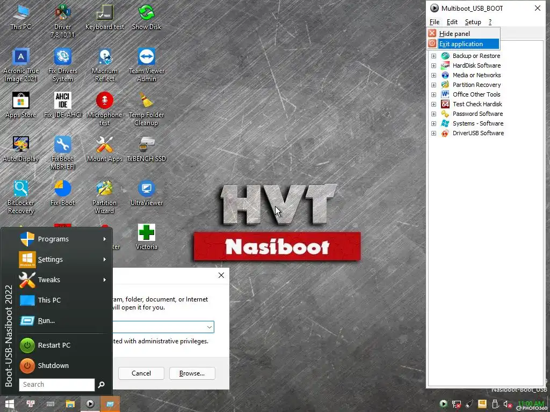Launch UltraViewer

click(x=146, y=193)
